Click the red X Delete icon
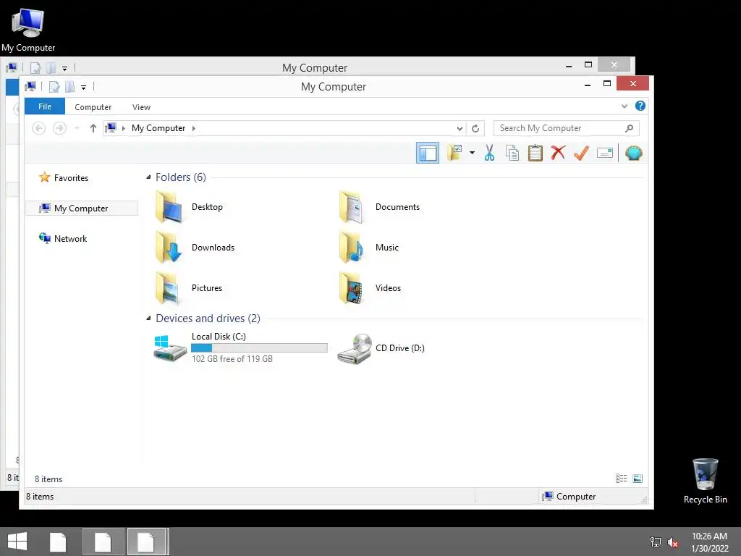 tap(558, 153)
